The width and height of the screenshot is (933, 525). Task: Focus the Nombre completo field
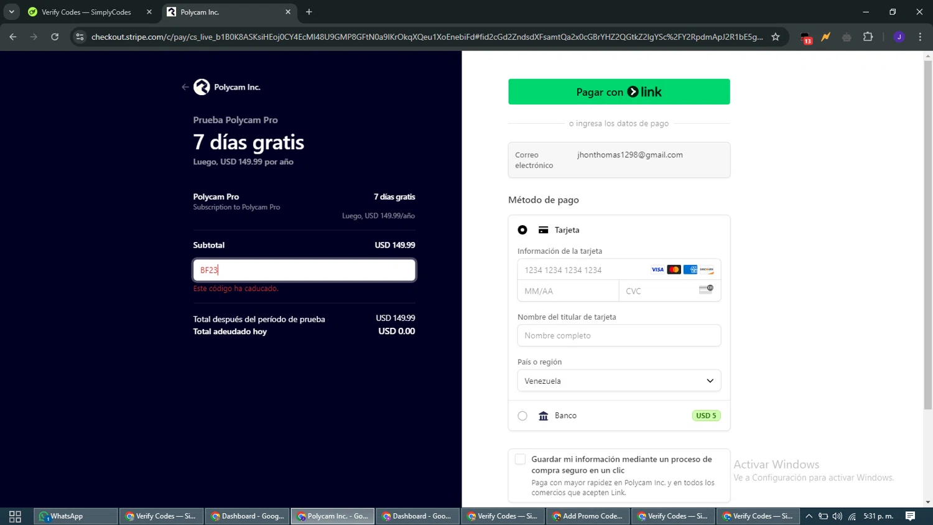point(619,335)
